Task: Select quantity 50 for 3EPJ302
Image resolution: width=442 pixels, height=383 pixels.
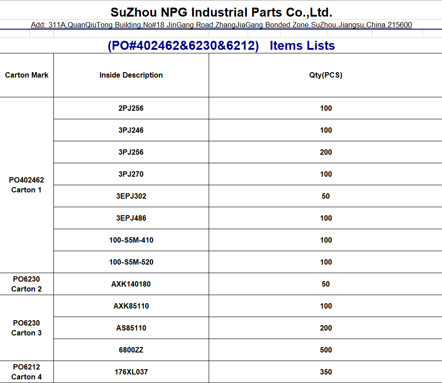Action: [326, 196]
